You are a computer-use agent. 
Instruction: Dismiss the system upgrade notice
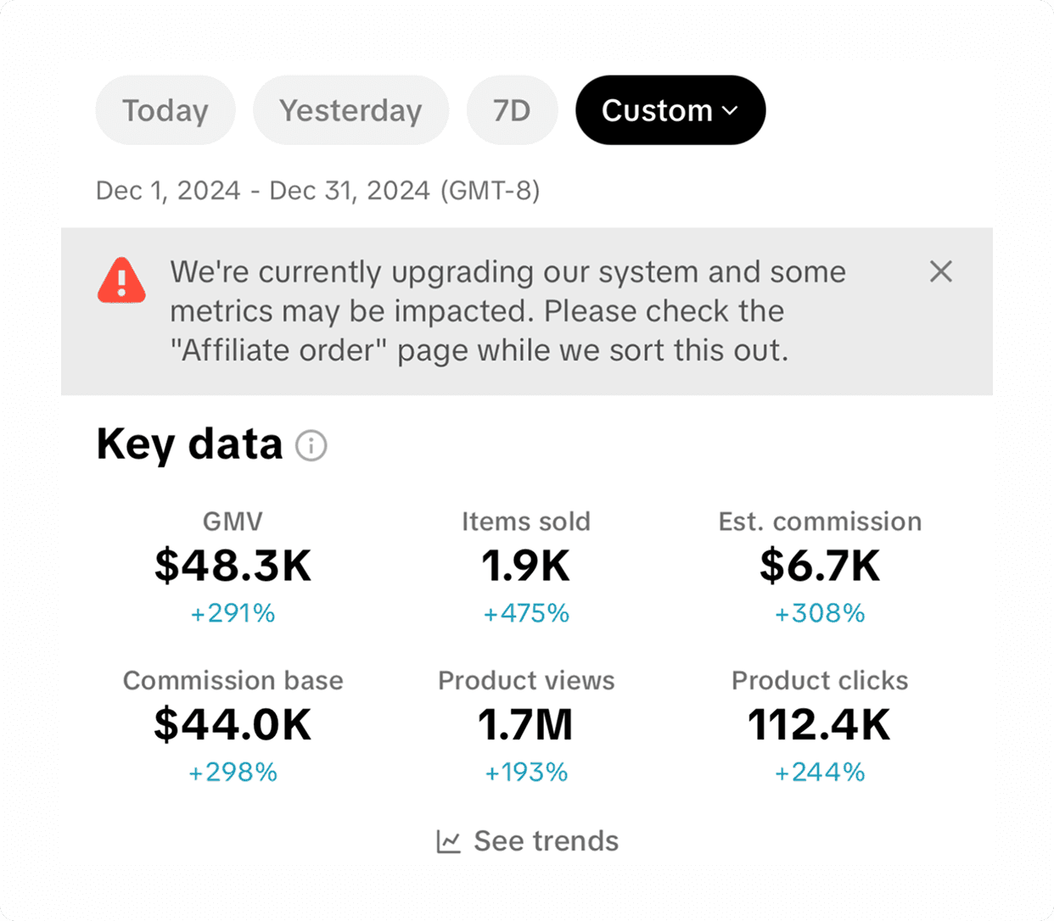940,271
